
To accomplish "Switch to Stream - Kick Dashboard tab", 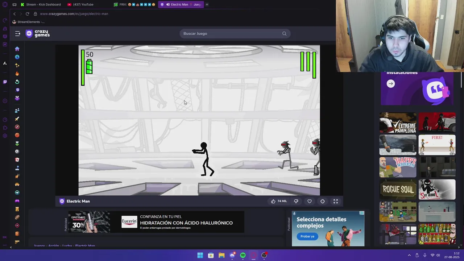I will [41, 4].
